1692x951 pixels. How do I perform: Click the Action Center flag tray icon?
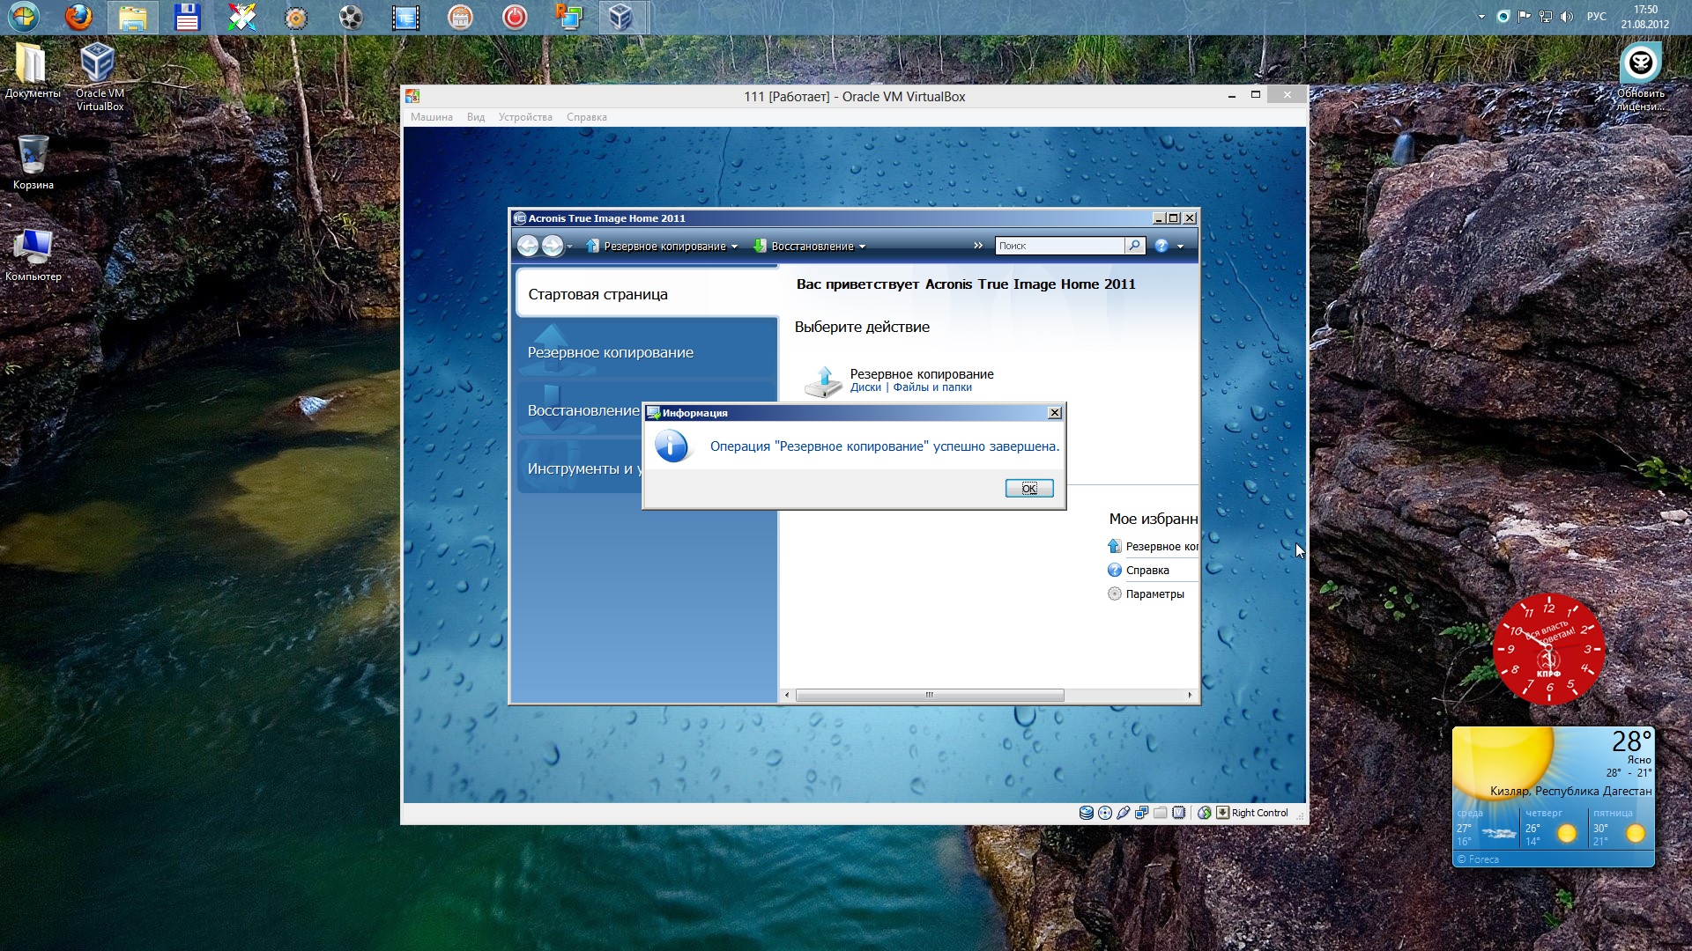[1525, 17]
